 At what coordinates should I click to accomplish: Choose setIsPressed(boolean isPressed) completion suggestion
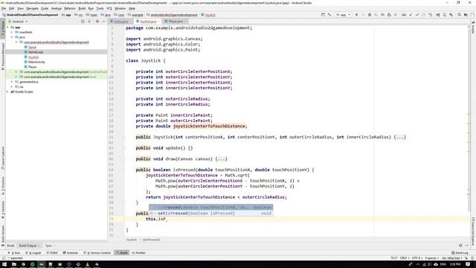[x=210, y=214]
